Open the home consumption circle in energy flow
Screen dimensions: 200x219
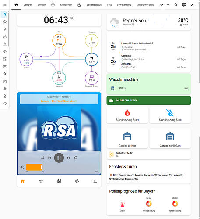[91, 59]
